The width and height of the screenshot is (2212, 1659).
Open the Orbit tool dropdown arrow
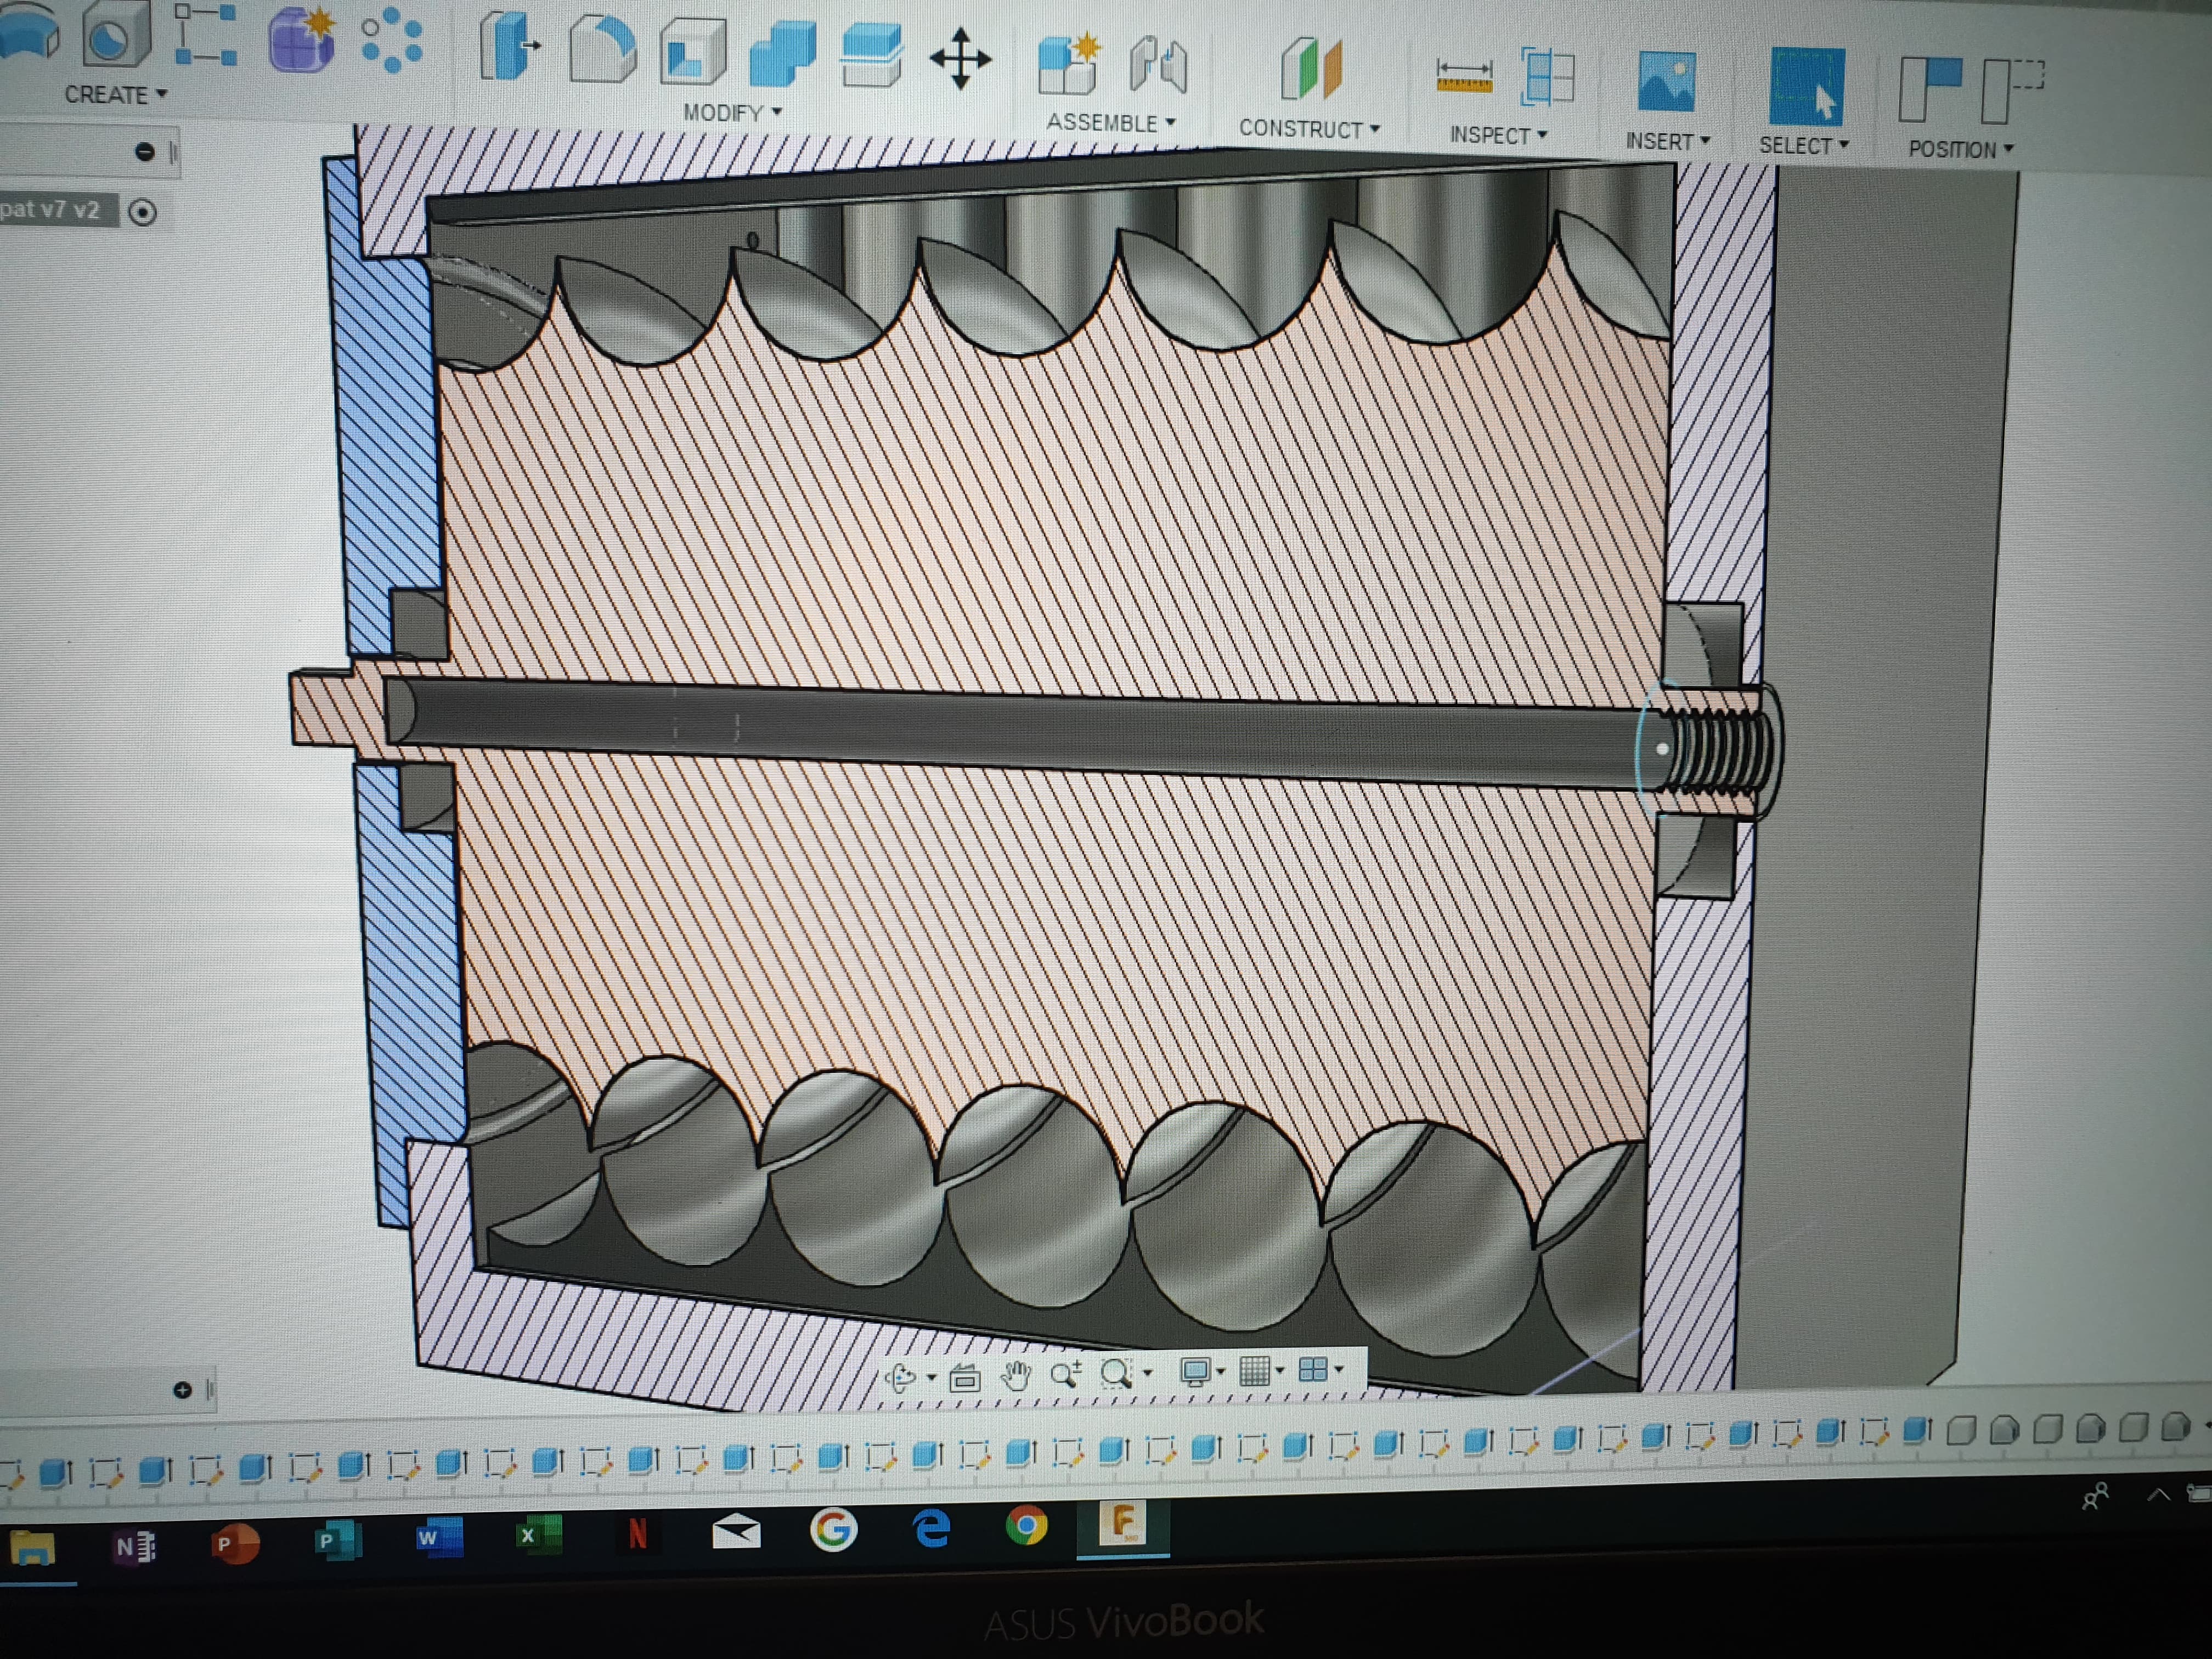click(931, 1379)
